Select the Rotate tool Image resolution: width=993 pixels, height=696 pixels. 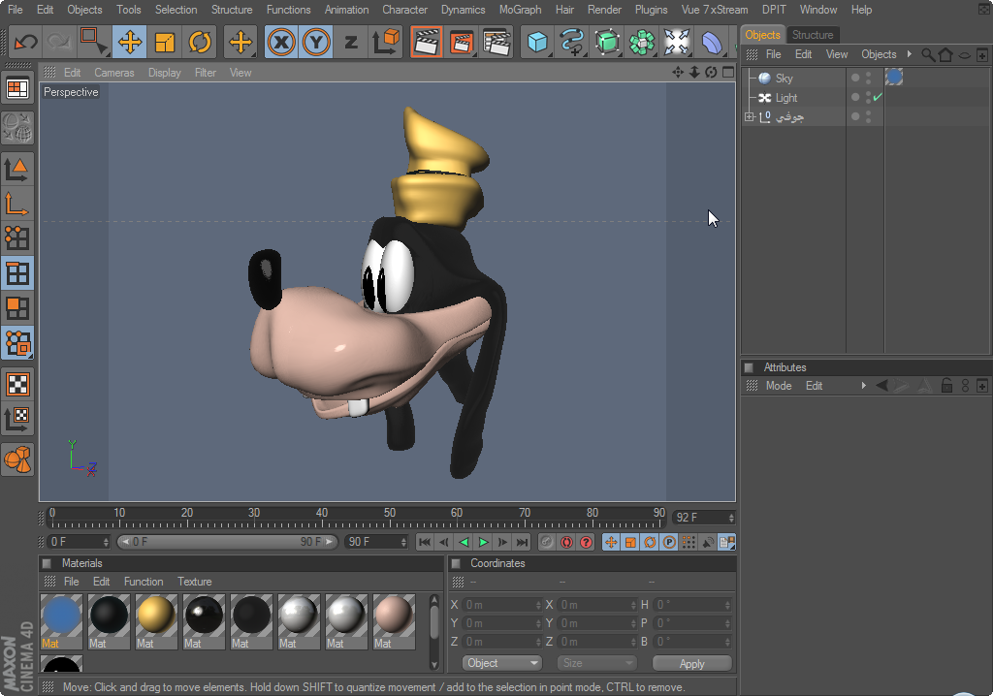point(200,43)
